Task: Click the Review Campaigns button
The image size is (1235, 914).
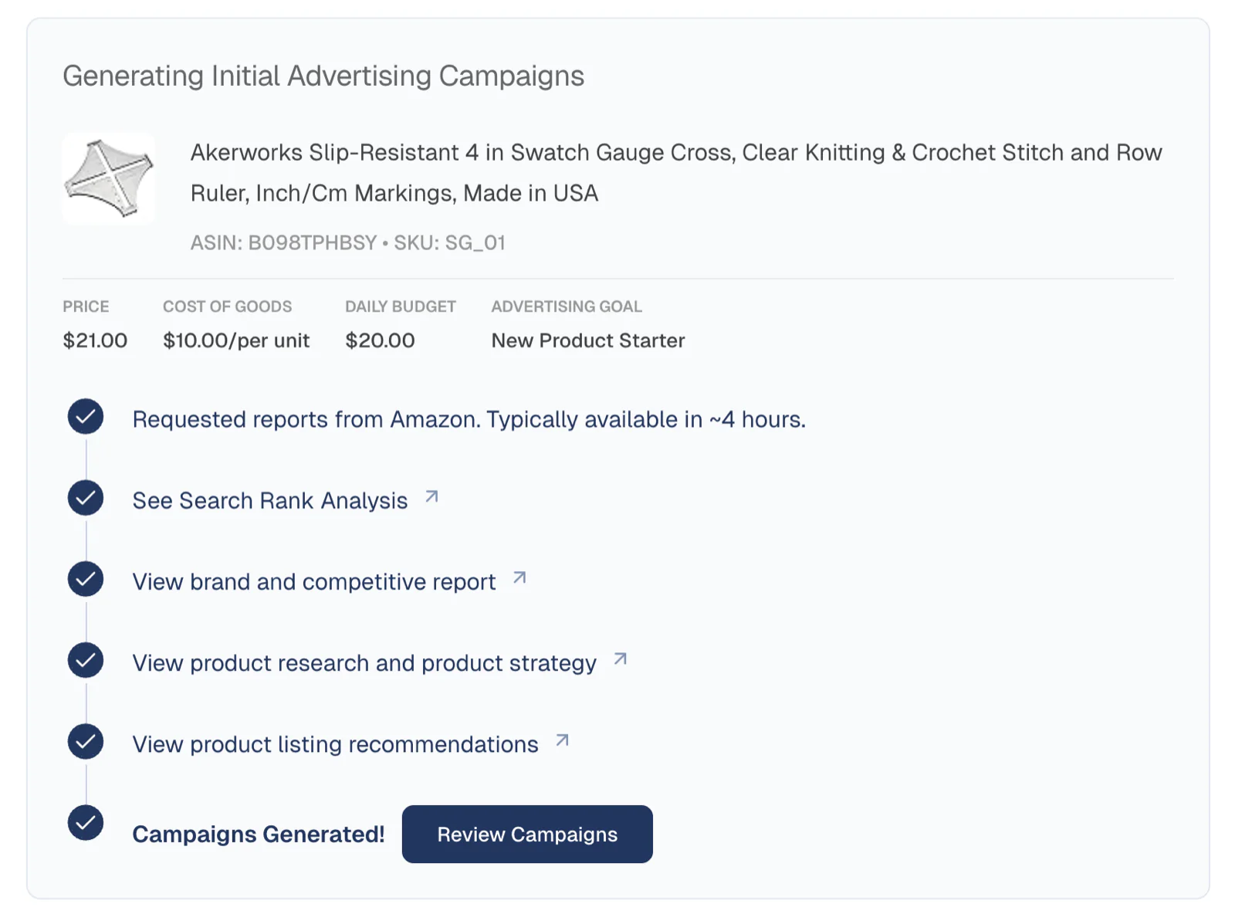Action: coord(526,834)
